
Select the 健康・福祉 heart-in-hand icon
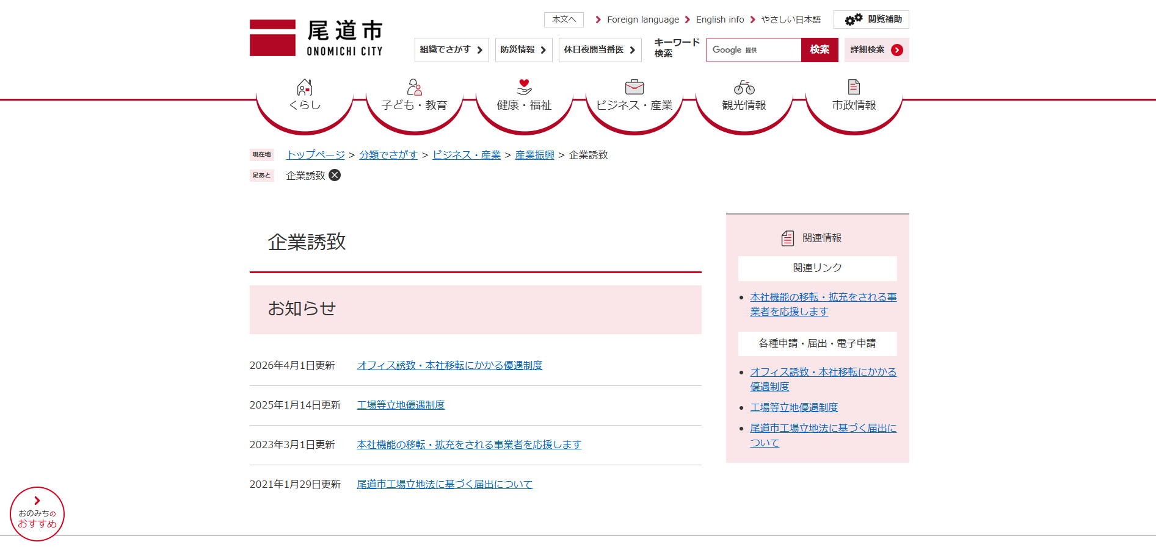tap(524, 87)
